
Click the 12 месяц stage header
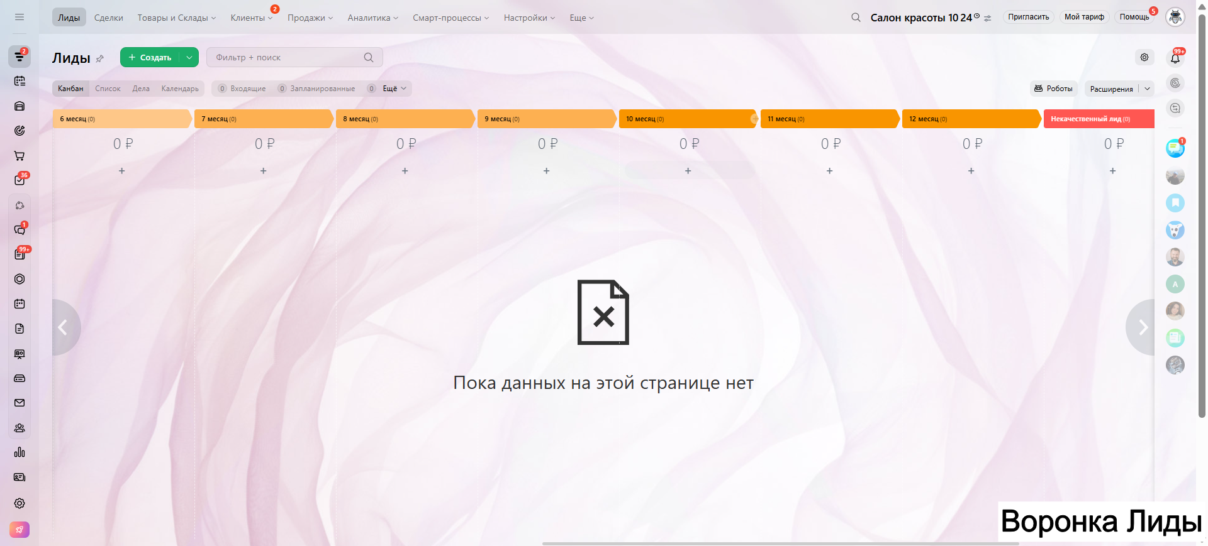tap(971, 119)
